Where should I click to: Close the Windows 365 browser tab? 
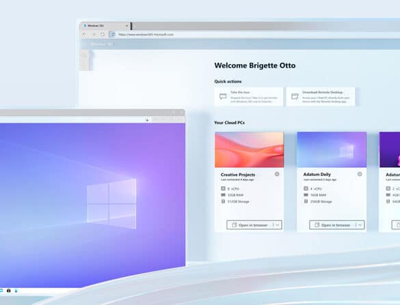(x=126, y=26)
